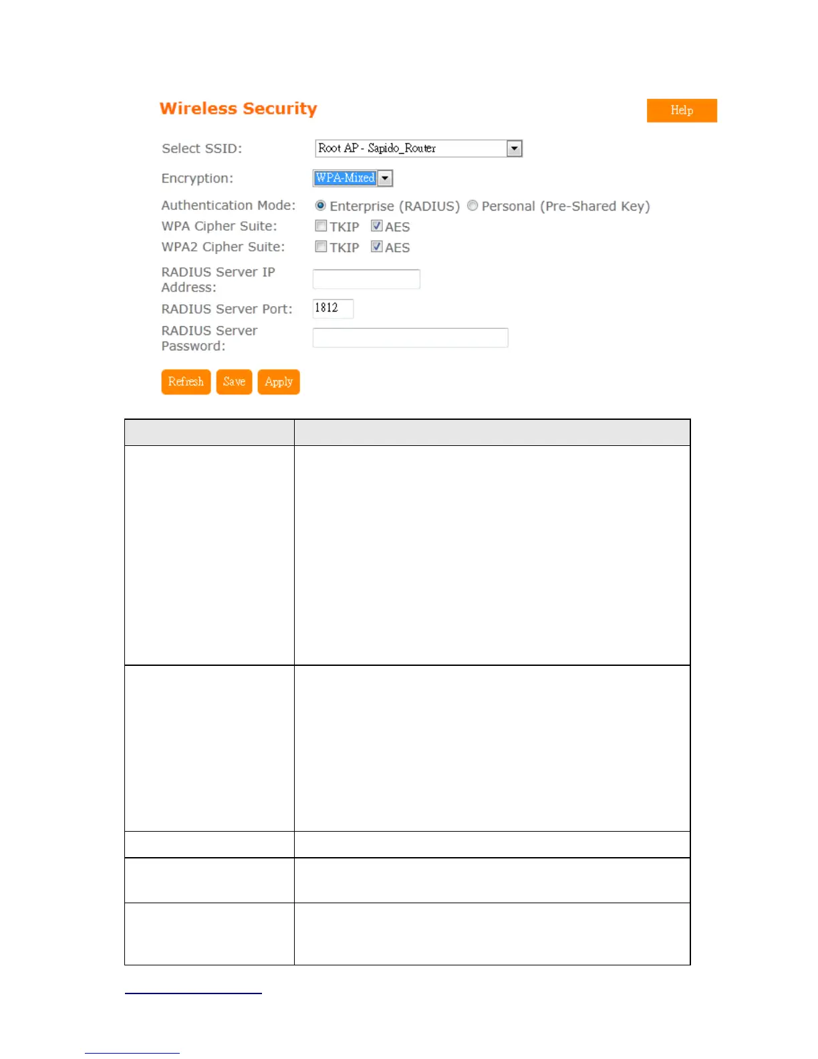Click the Authentication Mode label
The height and width of the screenshot is (1059, 818).
[x=229, y=205]
